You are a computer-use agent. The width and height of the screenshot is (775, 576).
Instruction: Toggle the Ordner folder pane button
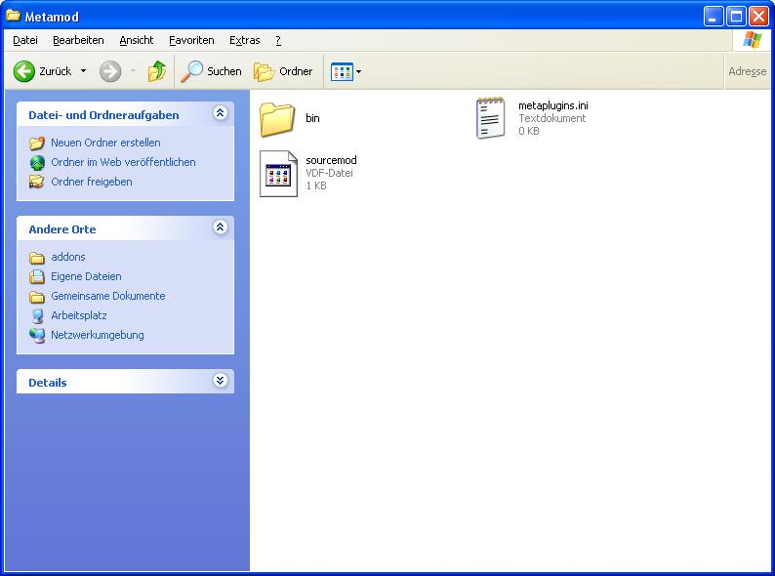[x=283, y=71]
